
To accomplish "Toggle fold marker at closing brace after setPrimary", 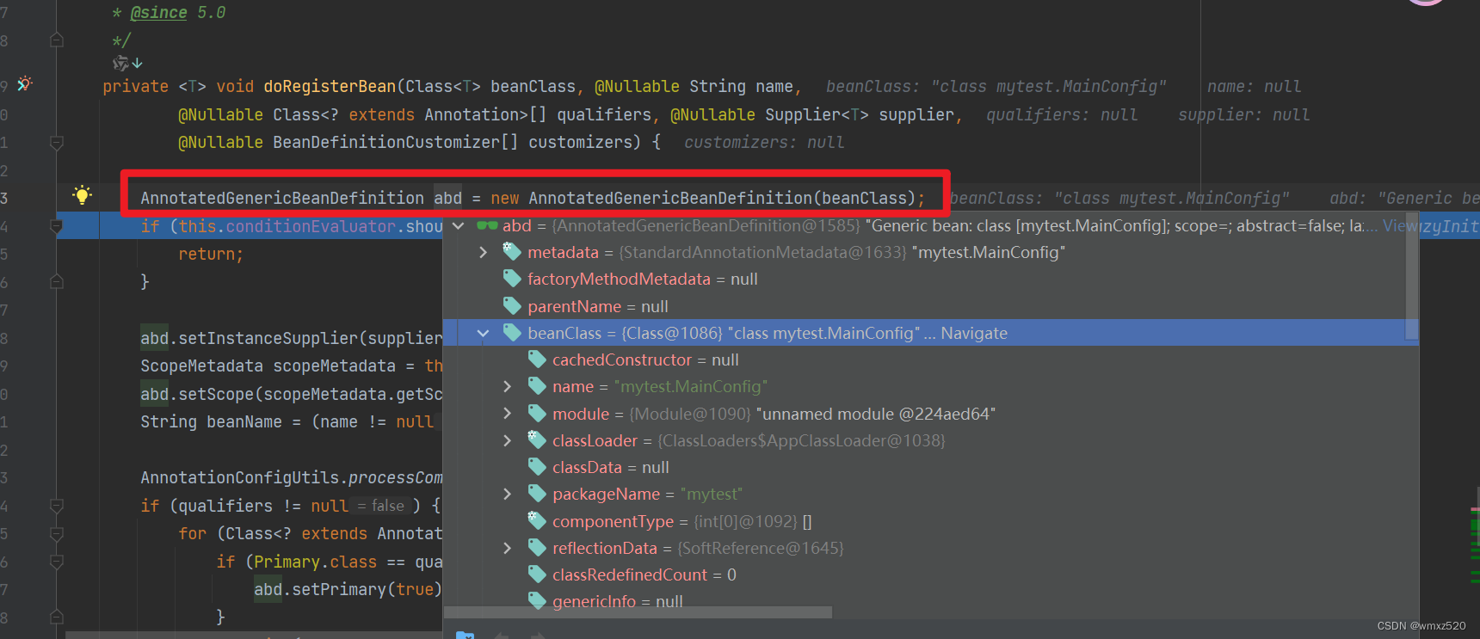I will tap(57, 617).
